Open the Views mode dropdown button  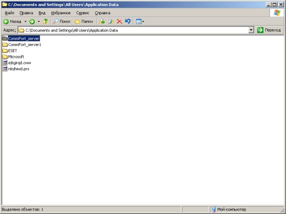point(140,21)
